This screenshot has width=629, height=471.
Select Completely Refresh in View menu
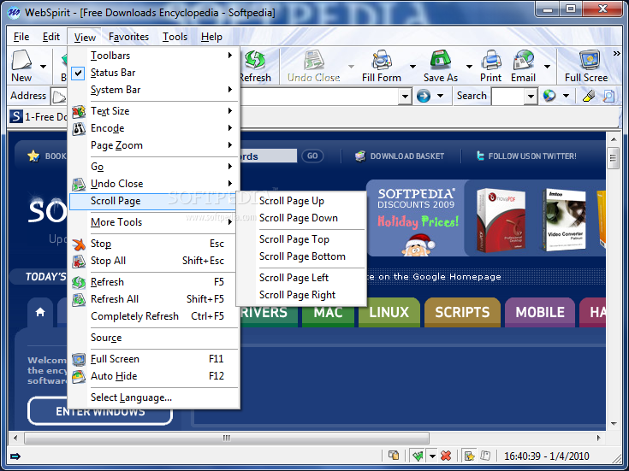pyautogui.click(x=154, y=316)
